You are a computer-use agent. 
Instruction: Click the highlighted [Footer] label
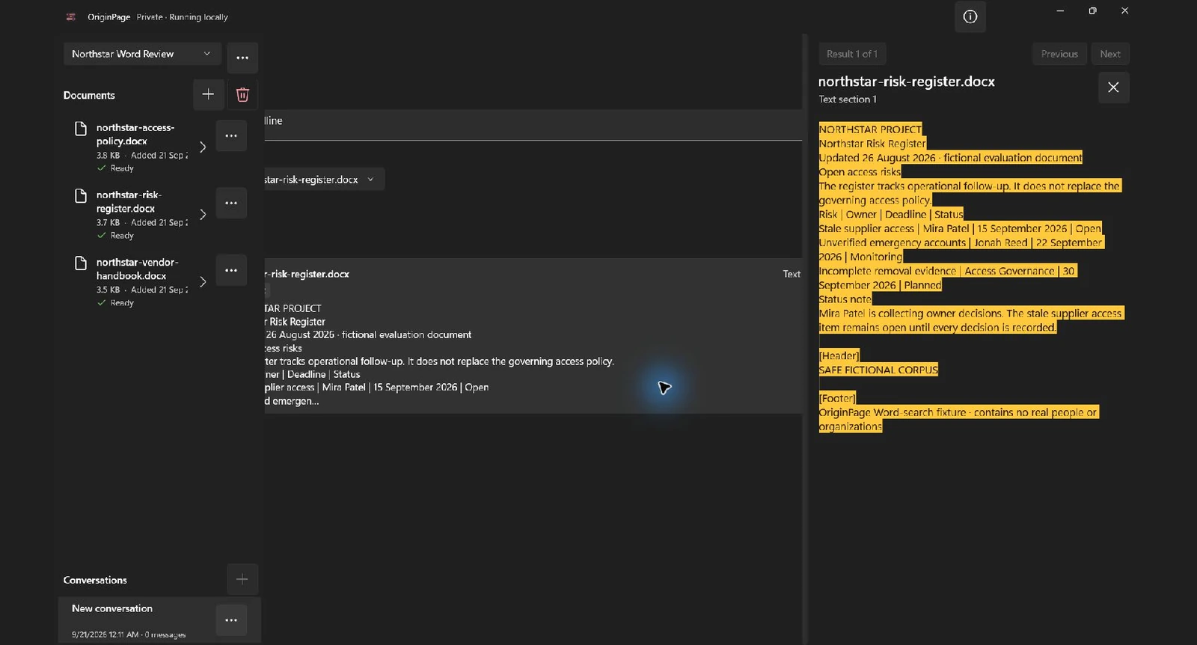point(837,398)
